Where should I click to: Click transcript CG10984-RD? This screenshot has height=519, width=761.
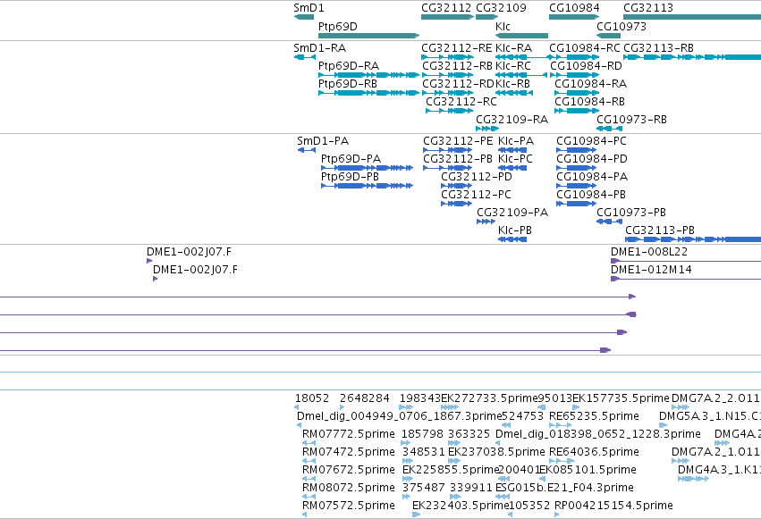(x=574, y=75)
